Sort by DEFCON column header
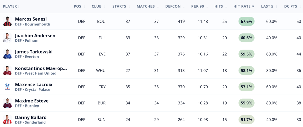This screenshot has height=127, width=303. tap(175, 6)
